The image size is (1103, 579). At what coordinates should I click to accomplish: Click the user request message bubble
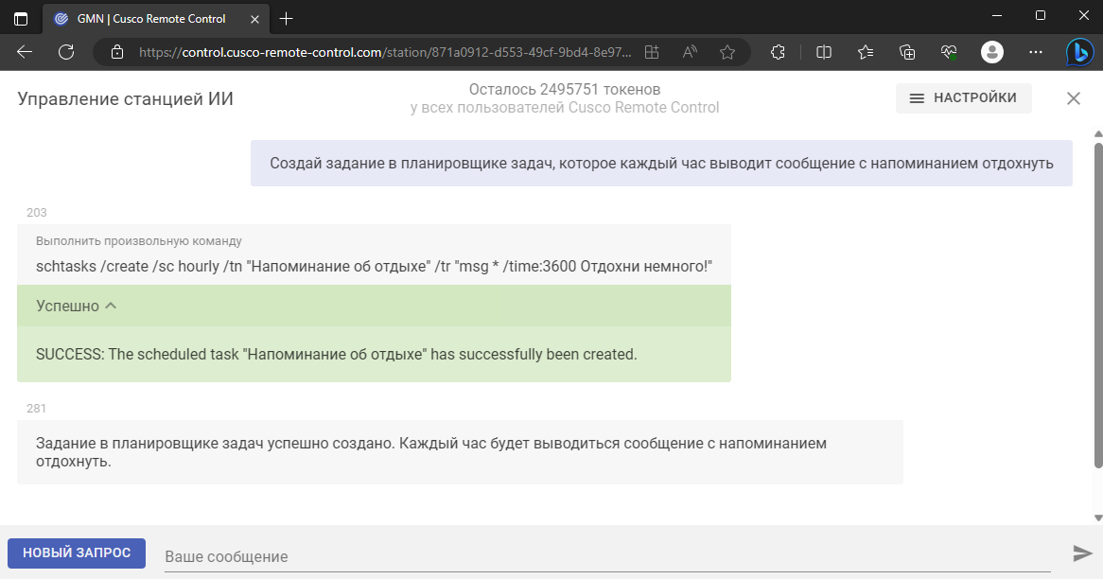[x=661, y=164]
